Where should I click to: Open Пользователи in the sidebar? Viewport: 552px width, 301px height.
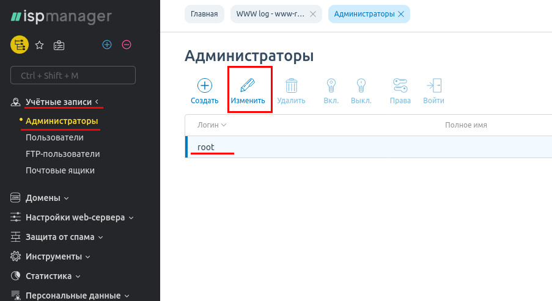pyautogui.click(x=54, y=137)
